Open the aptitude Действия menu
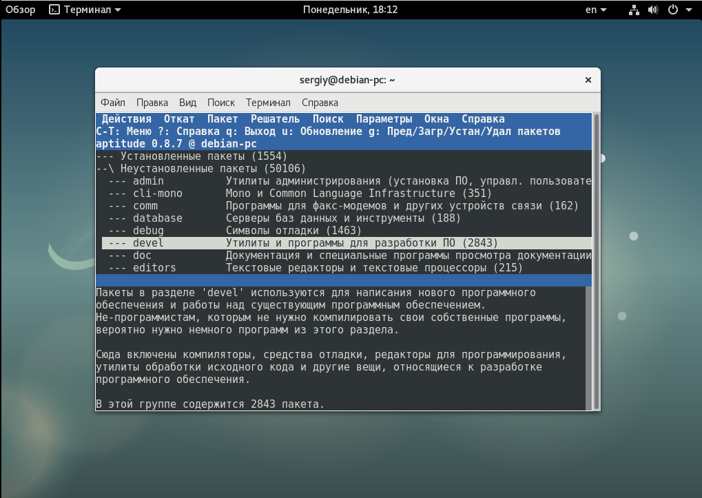The image size is (702, 498). pos(126,119)
